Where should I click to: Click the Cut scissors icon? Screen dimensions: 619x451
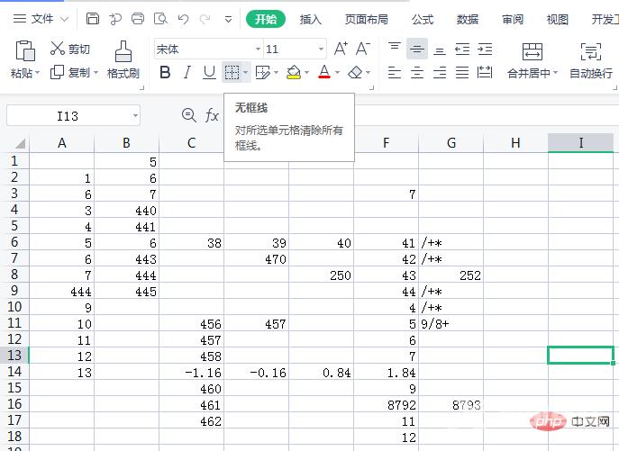pos(58,50)
